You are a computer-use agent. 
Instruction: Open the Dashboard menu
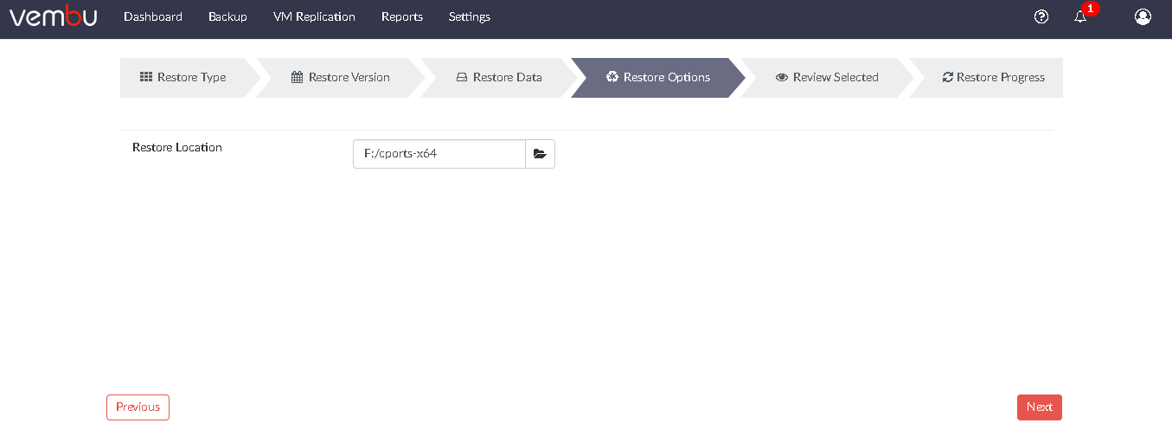point(153,16)
